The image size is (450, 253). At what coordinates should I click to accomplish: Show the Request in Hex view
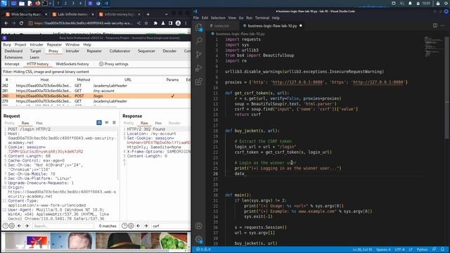(x=39, y=123)
